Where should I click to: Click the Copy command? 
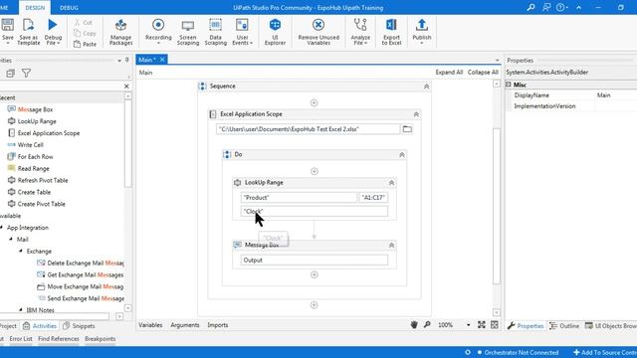pos(85,33)
